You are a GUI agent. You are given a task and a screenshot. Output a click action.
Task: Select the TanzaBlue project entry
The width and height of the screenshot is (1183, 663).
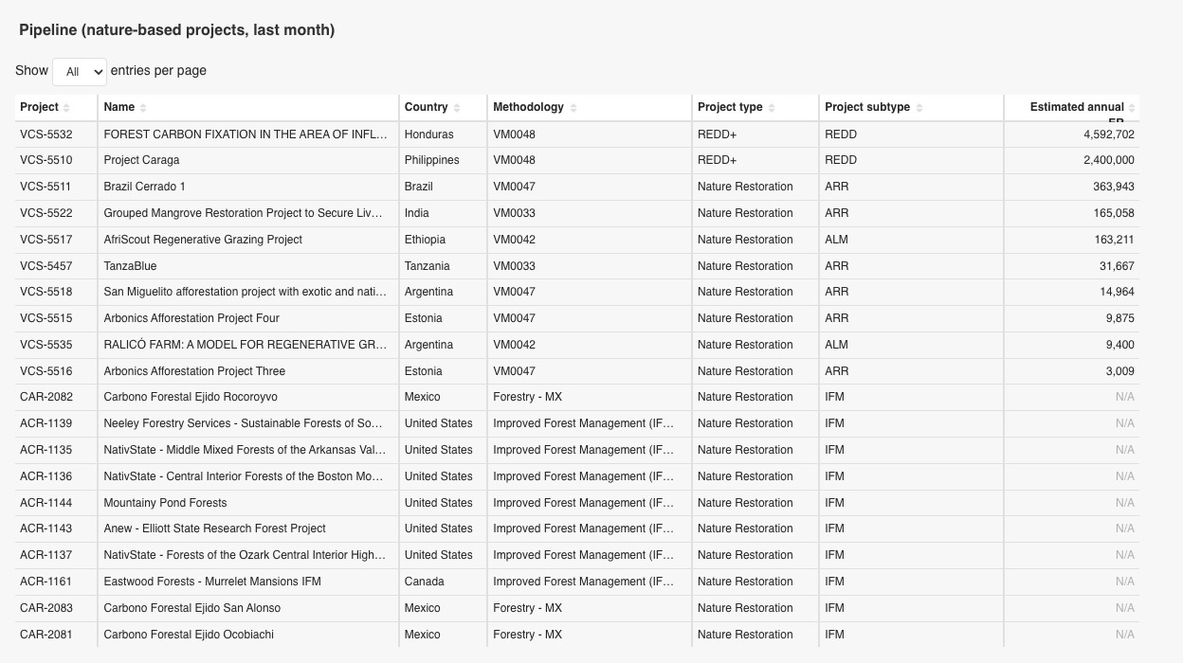click(x=130, y=266)
